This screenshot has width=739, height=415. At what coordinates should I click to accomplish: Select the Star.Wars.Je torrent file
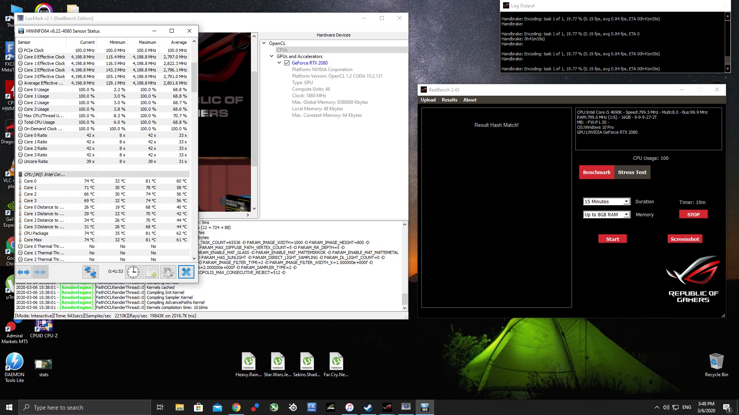278,365
